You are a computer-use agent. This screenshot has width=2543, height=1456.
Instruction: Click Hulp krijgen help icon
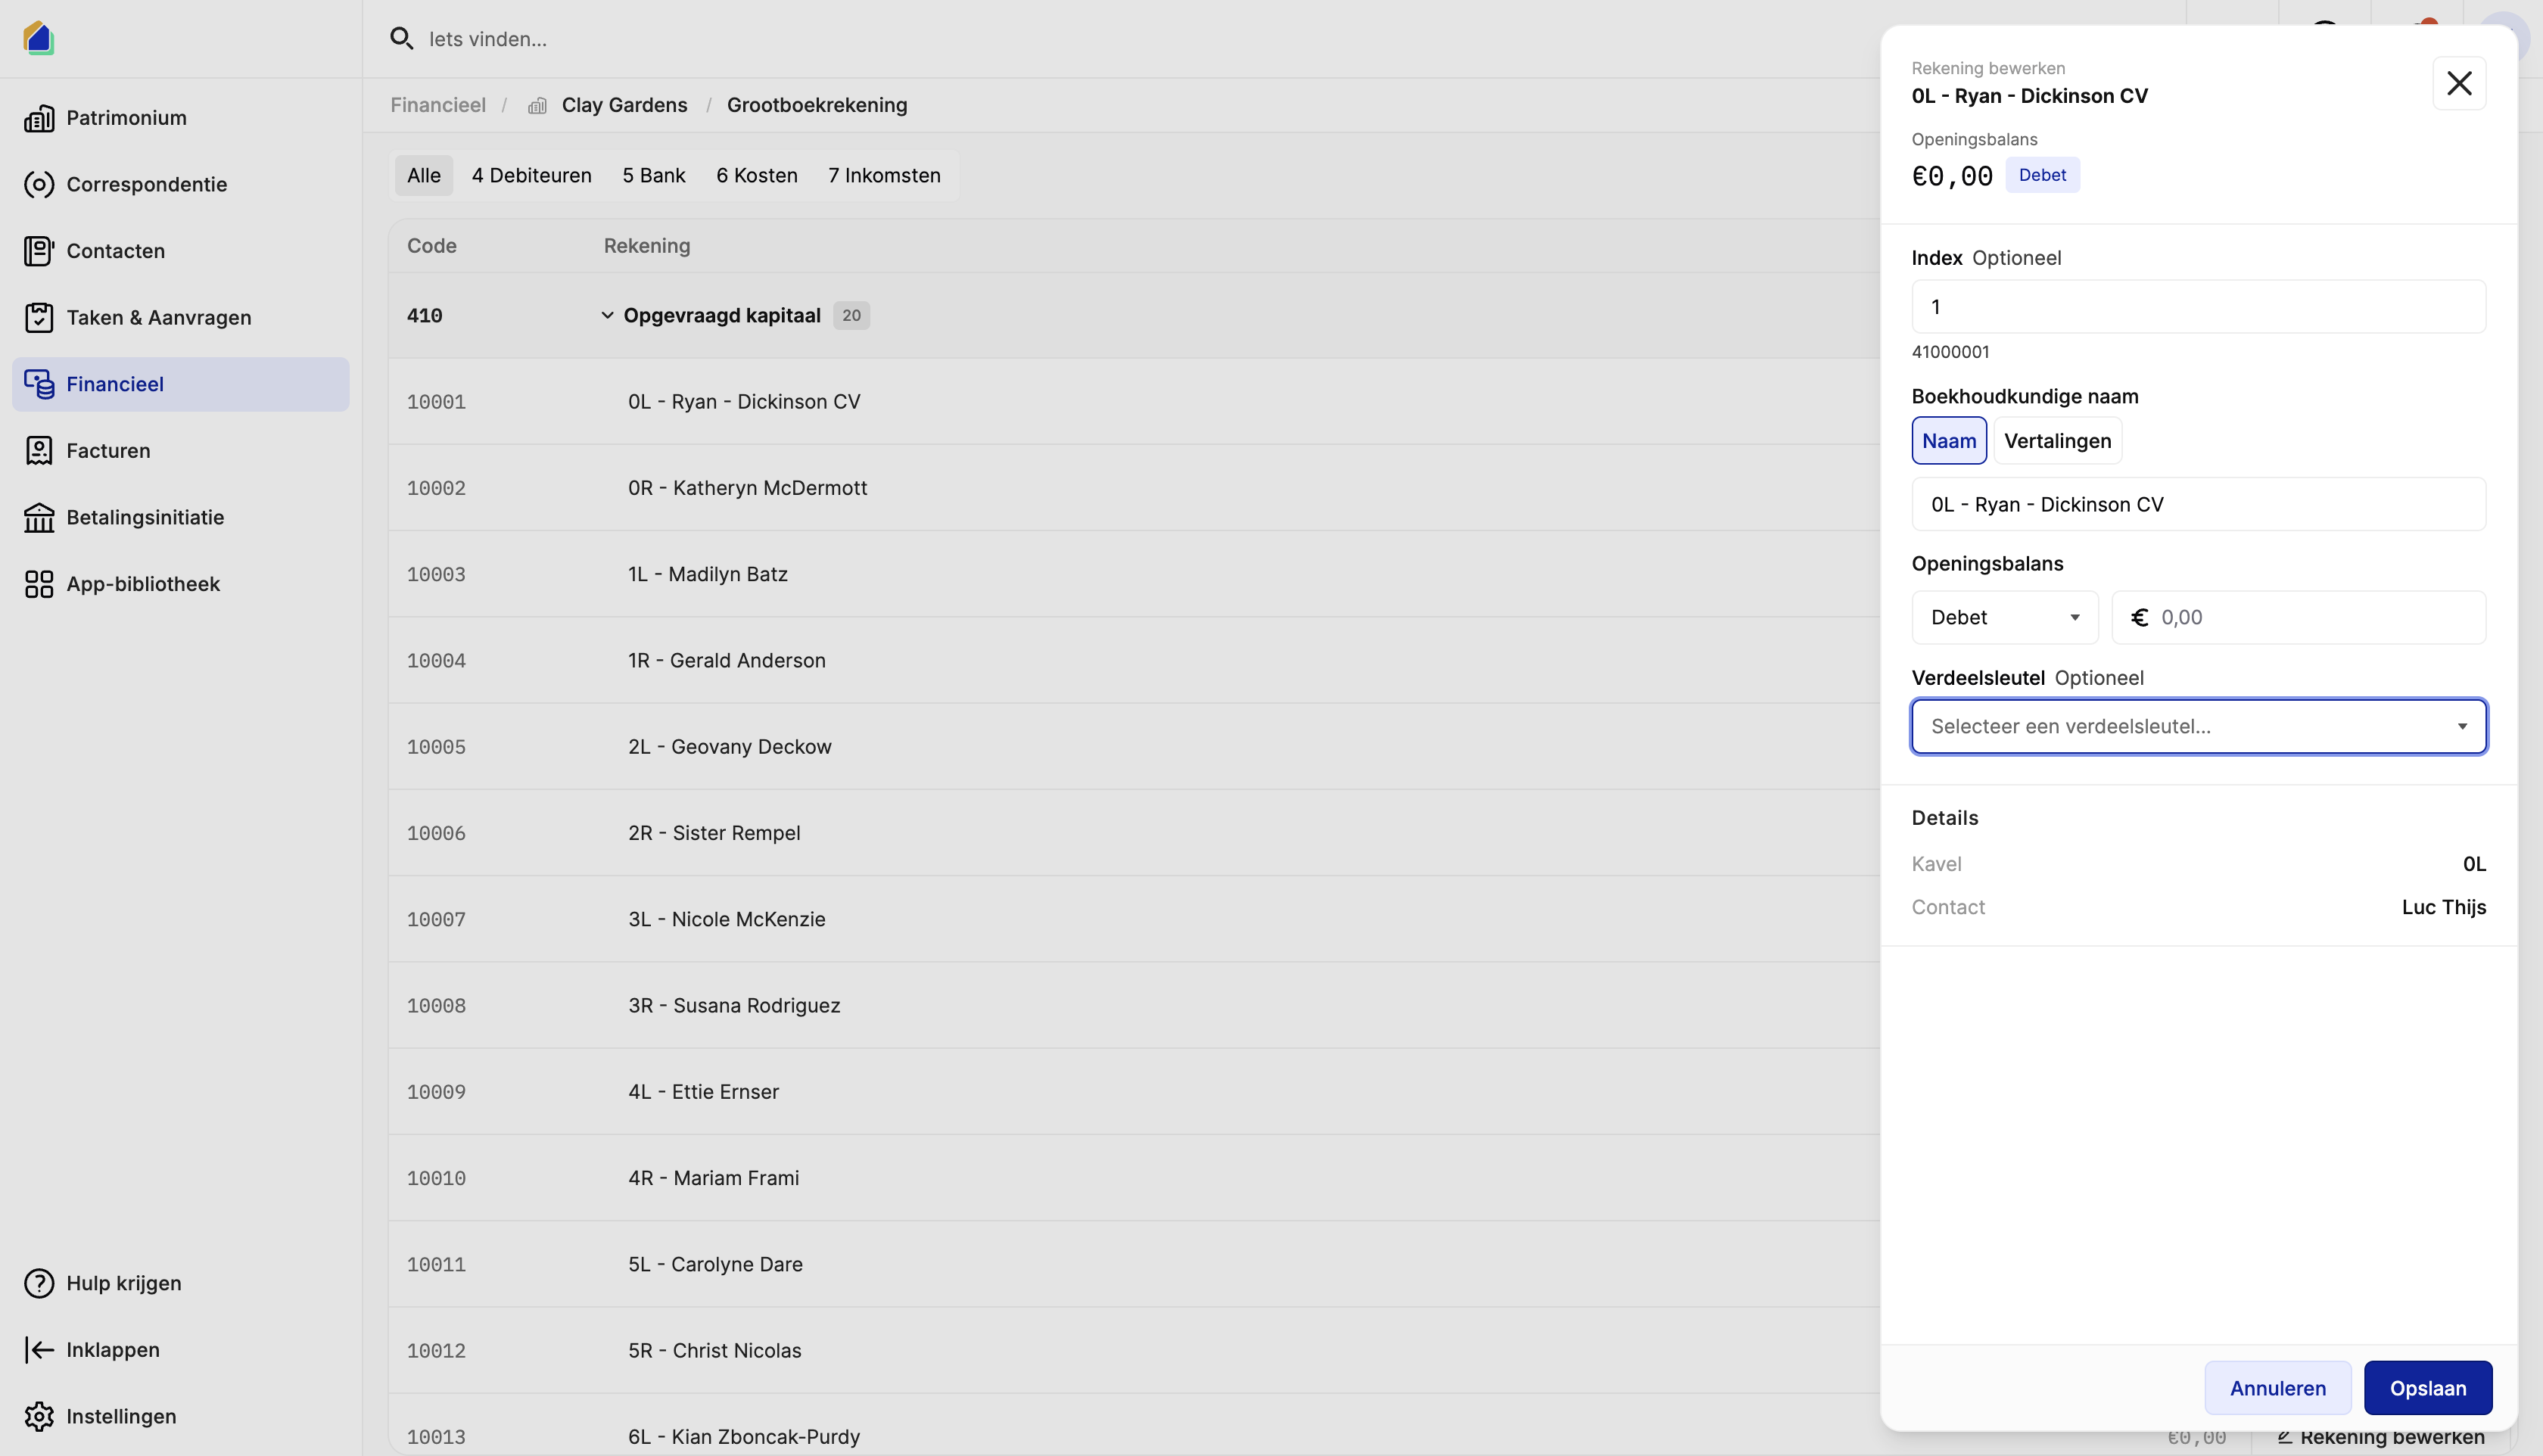(x=39, y=1283)
